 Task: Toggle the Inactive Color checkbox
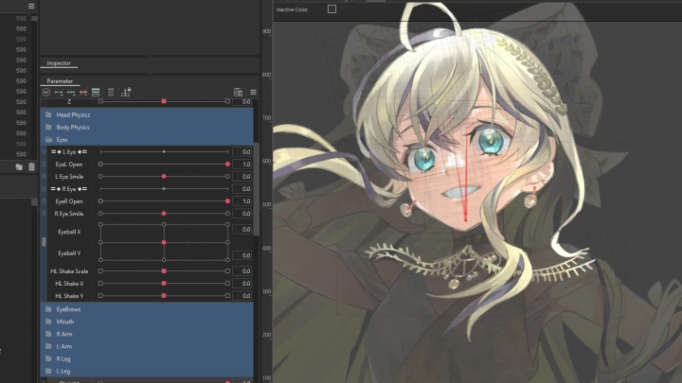click(x=332, y=9)
